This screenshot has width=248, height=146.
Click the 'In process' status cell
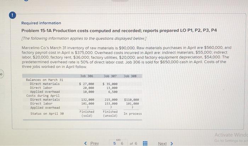click(133, 114)
